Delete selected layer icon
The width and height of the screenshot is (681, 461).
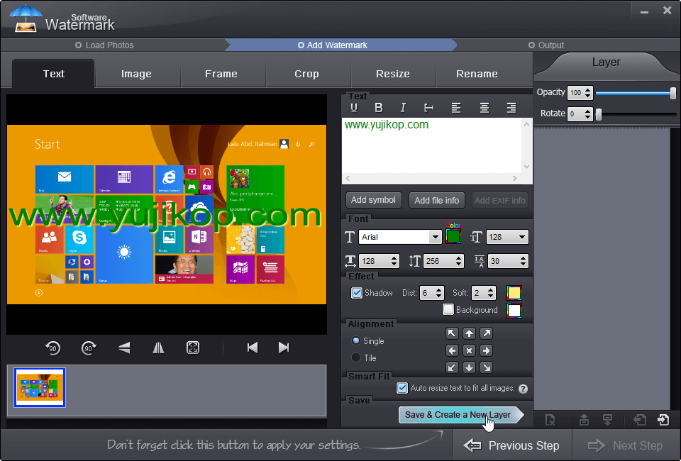[x=550, y=420]
